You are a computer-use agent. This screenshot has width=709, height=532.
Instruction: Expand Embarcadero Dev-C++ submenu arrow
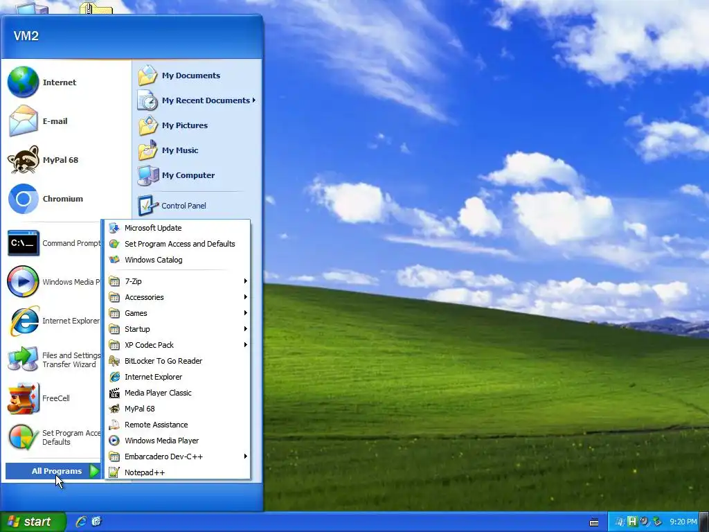coord(246,456)
